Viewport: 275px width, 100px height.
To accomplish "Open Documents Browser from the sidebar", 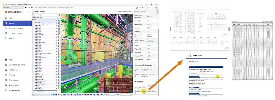I will click(x=16, y=28).
